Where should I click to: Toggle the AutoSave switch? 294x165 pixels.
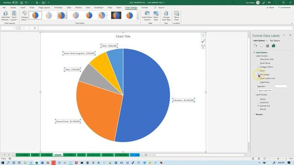tap(15, 3)
